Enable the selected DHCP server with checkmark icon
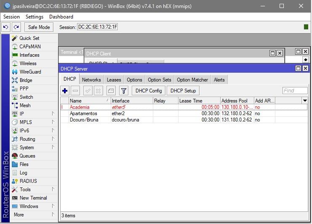The height and width of the screenshot is (224, 312). tap(88, 91)
